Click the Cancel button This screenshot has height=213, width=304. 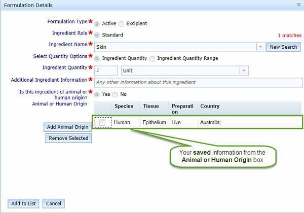[54, 203]
